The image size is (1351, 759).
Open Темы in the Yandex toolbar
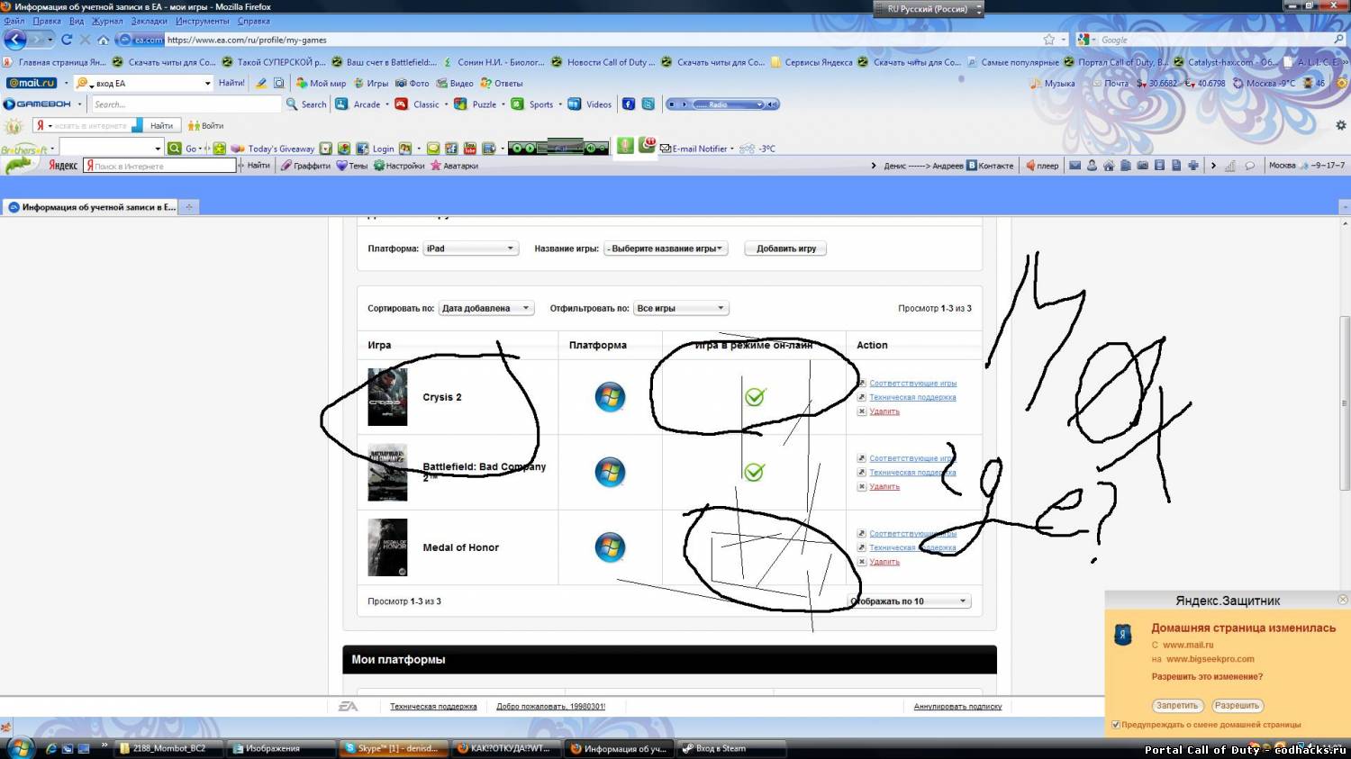coord(352,166)
